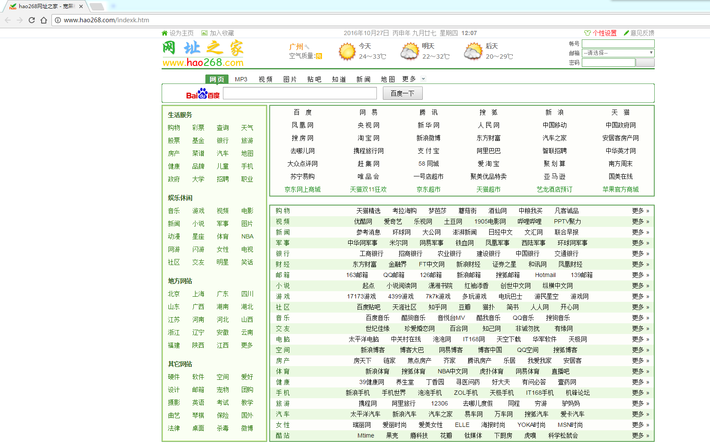The height and width of the screenshot is (444, 710).
Task: Open the 邮箱 请选择 dropdown
Action: coord(618,53)
